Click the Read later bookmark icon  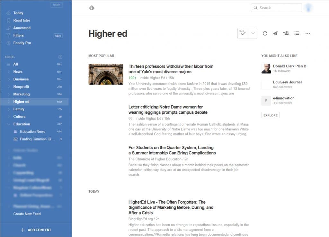8,20
